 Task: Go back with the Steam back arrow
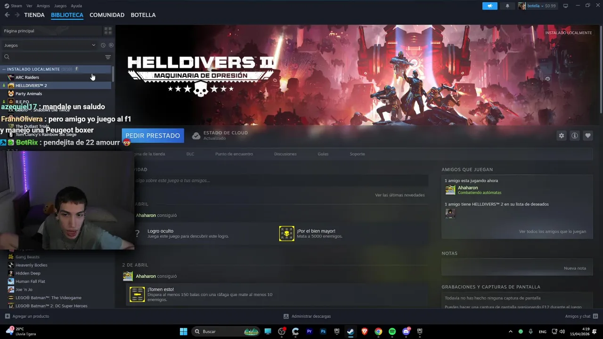coord(7,15)
